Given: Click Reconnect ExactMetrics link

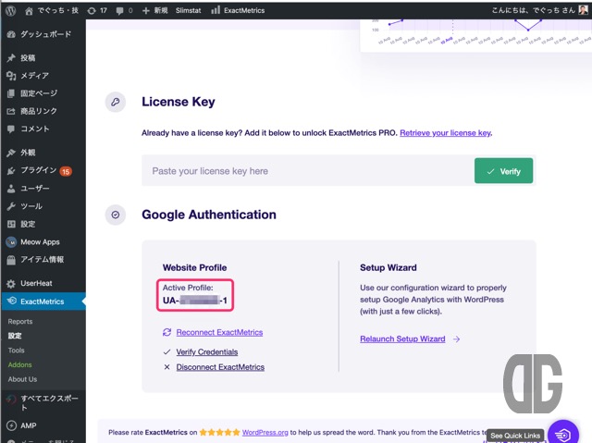Looking at the screenshot, I should [x=219, y=332].
